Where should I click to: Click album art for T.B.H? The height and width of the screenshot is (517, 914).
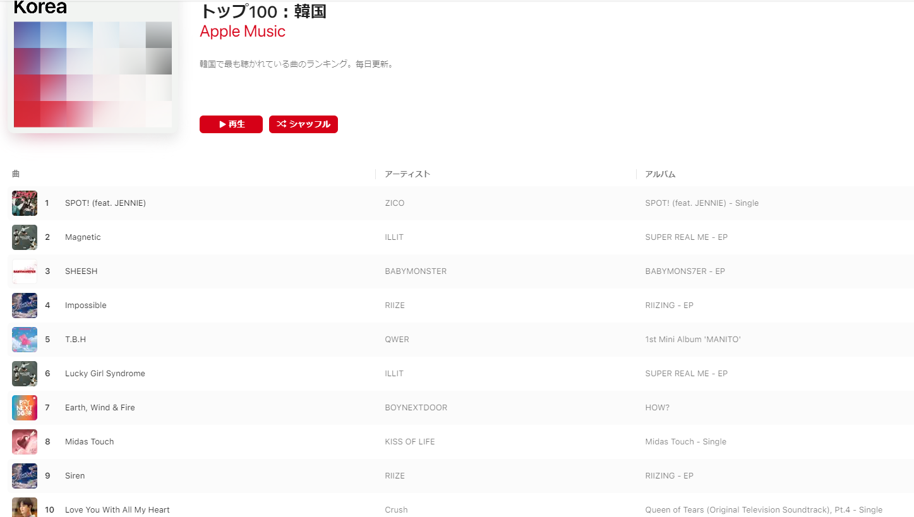[x=25, y=340]
